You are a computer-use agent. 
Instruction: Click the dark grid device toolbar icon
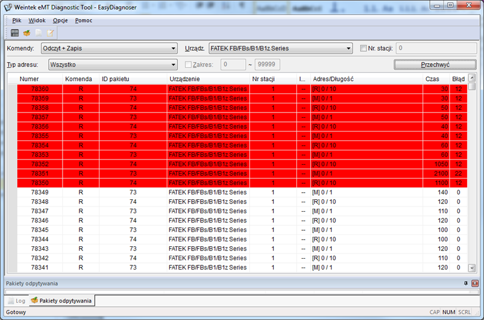[15, 33]
